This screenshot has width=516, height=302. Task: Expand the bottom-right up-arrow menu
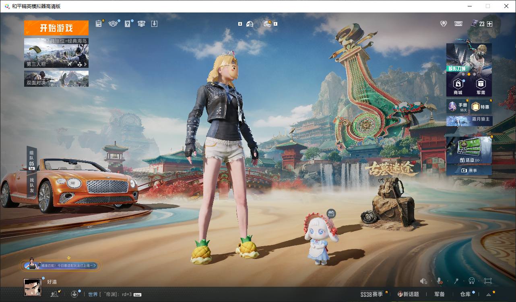tap(489, 294)
